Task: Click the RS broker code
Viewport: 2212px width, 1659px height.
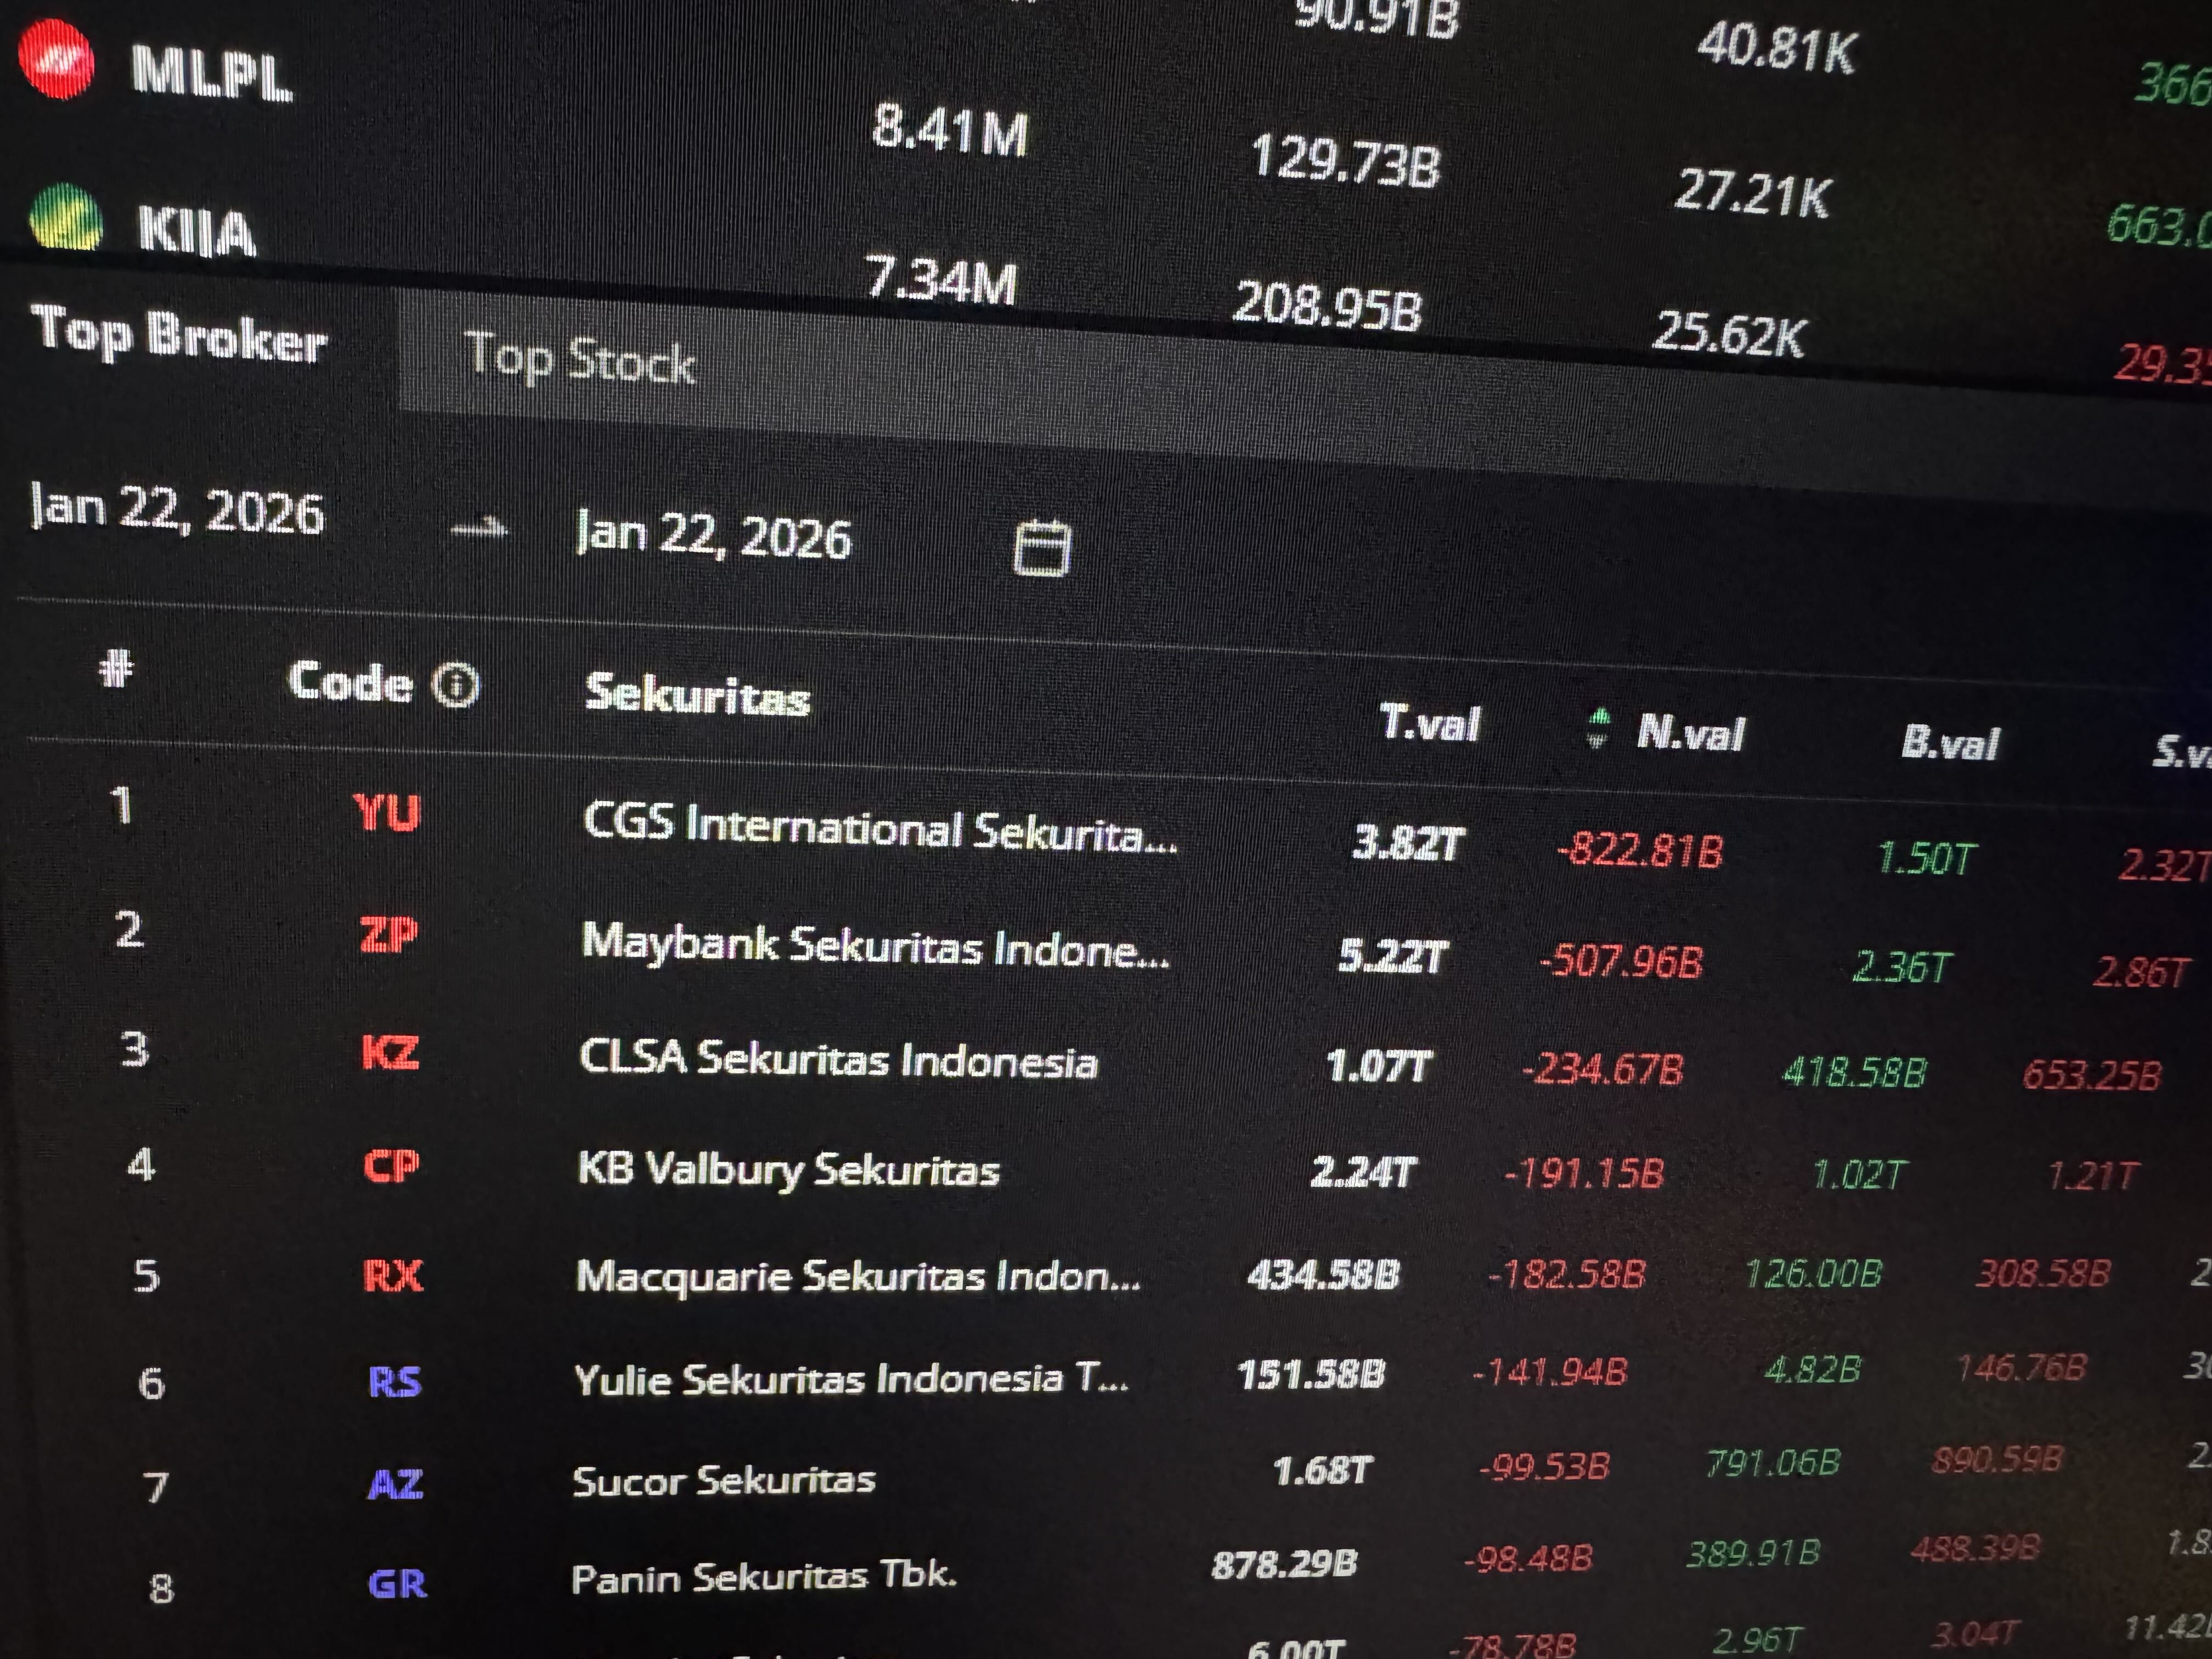Action: click(395, 1382)
